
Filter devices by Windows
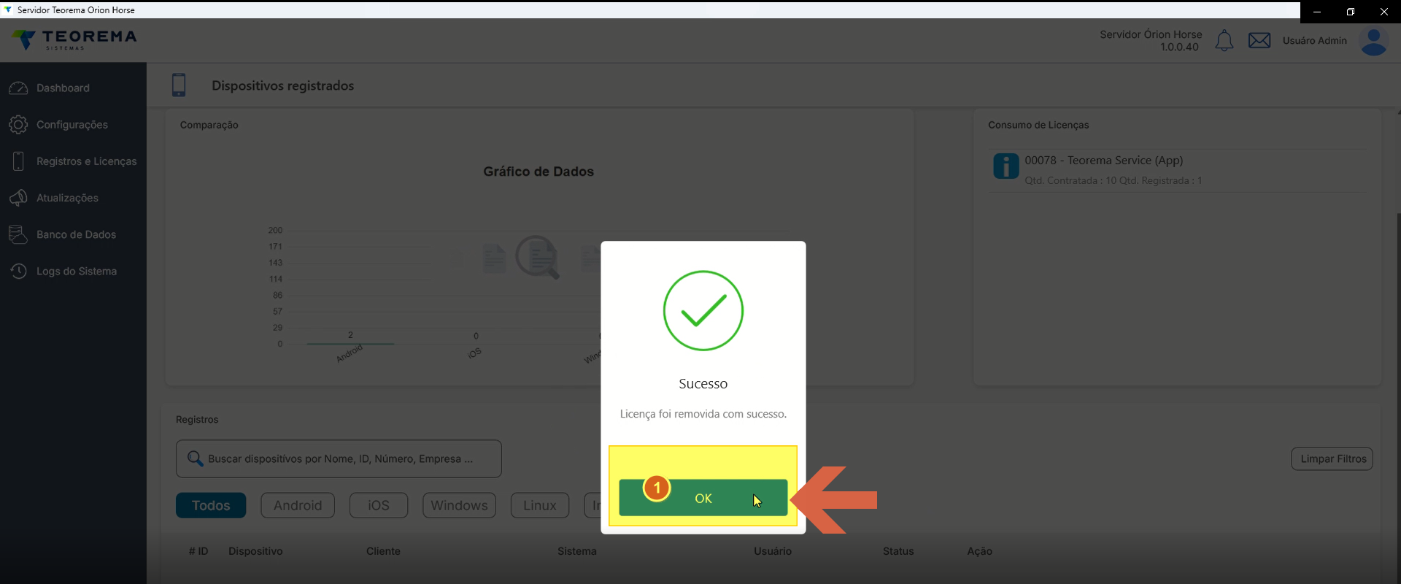click(x=459, y=505)
